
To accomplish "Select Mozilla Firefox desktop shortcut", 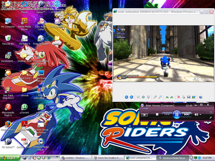I will tap(8, 126).
